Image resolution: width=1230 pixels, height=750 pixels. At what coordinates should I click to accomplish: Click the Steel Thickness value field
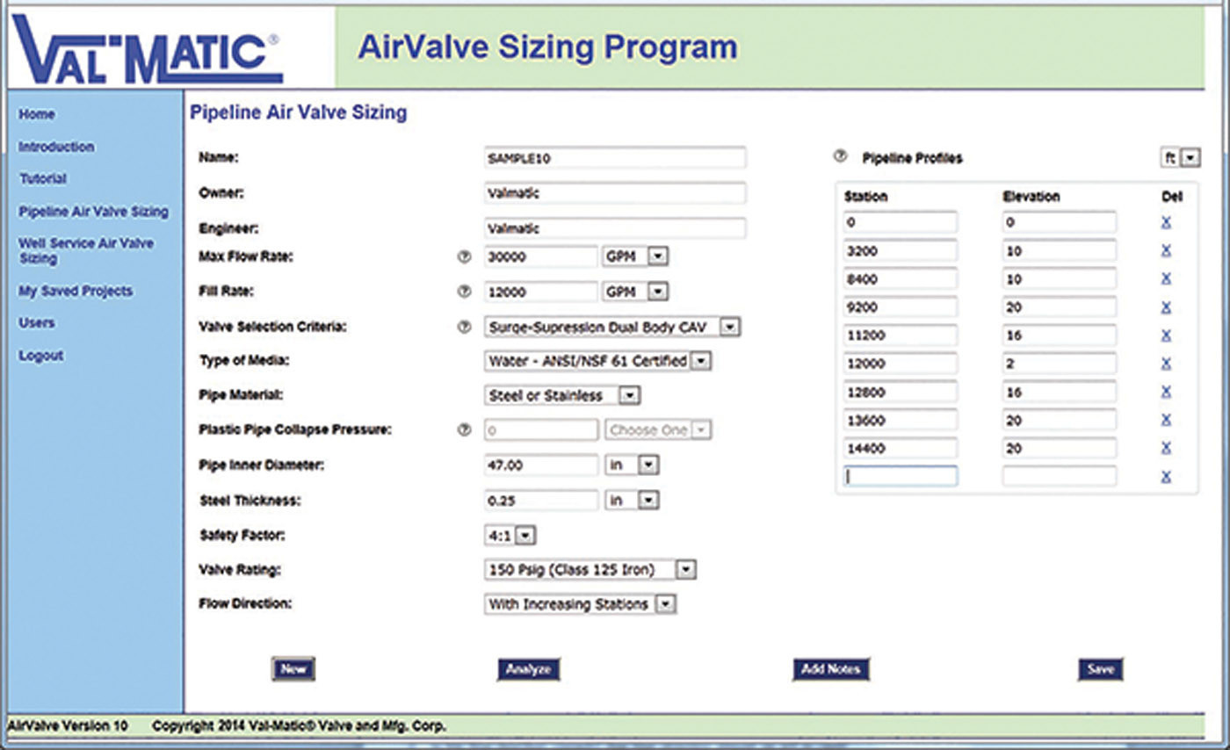click(x=541, y=501)
